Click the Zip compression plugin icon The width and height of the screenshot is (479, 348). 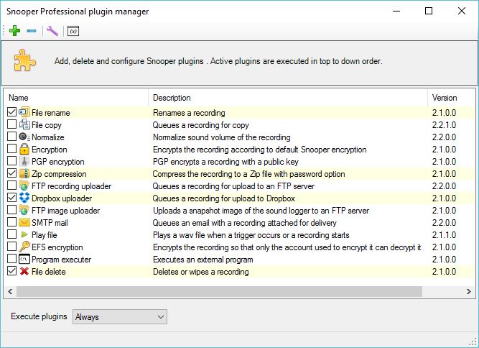click(24, 173)
